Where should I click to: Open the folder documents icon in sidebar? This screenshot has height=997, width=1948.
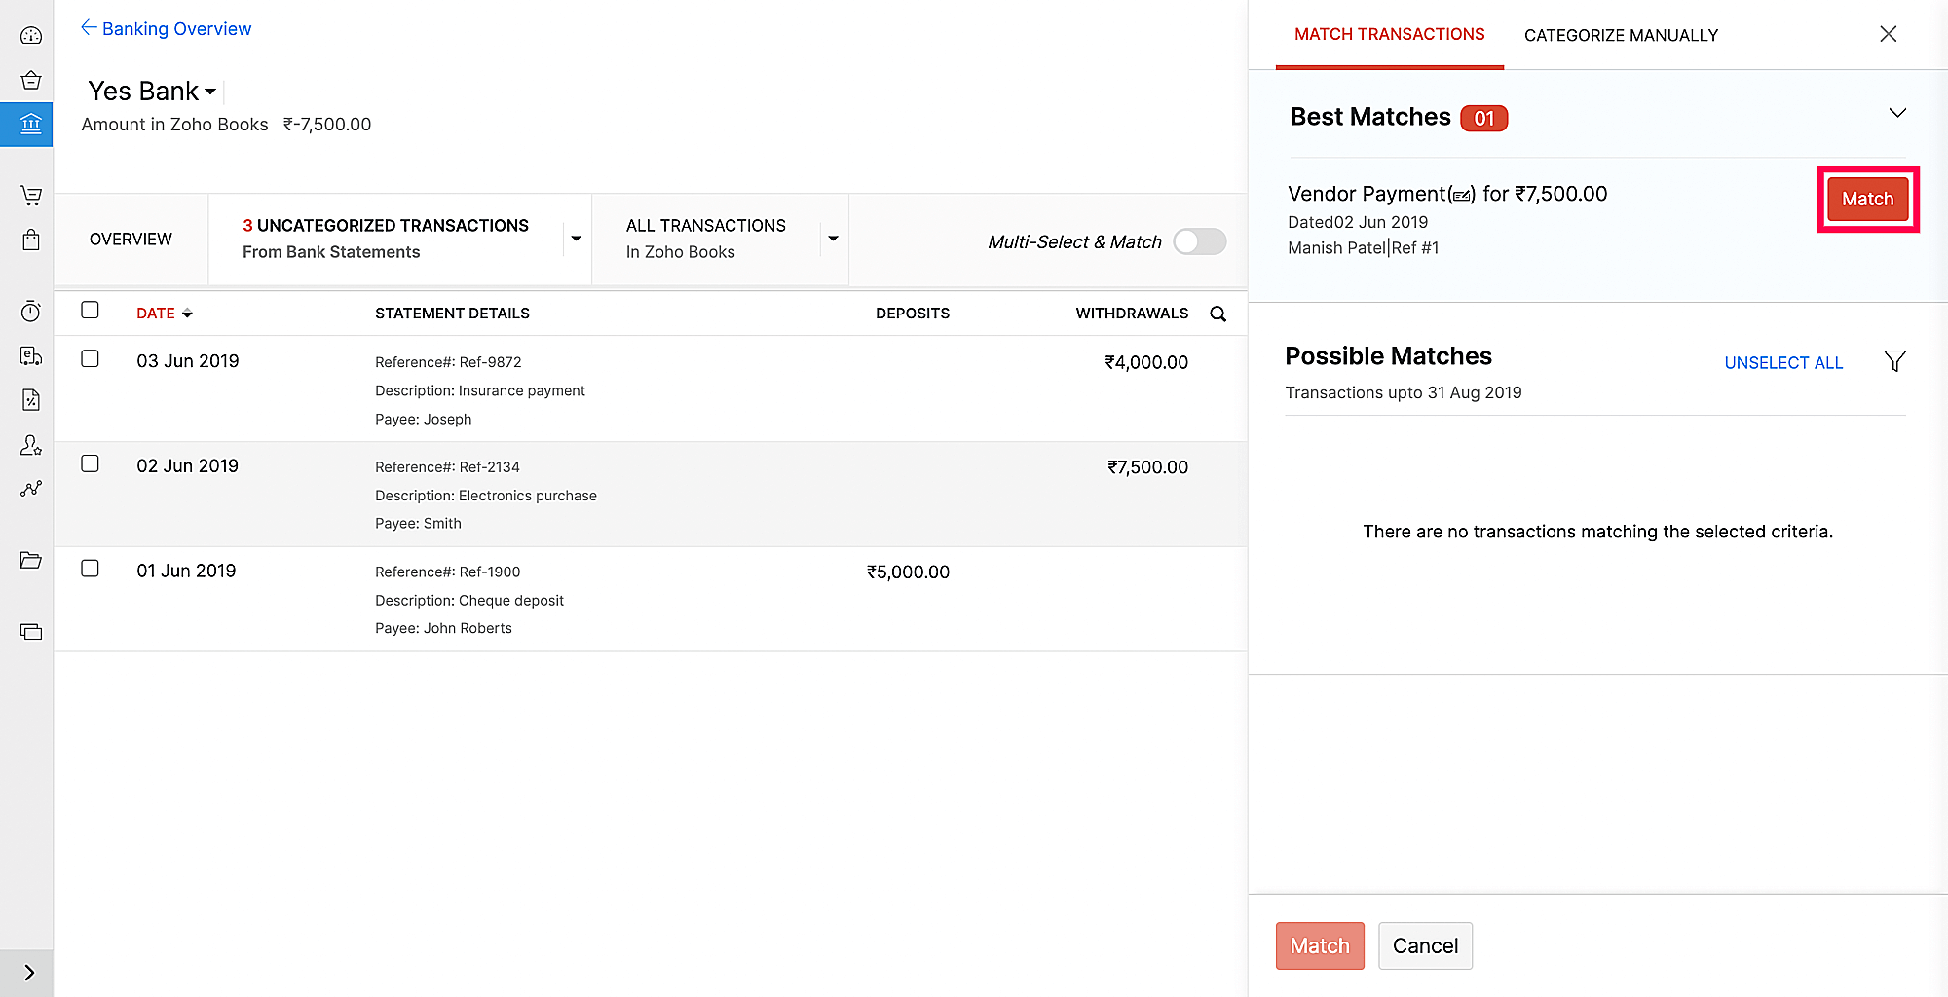coord(31,560)
